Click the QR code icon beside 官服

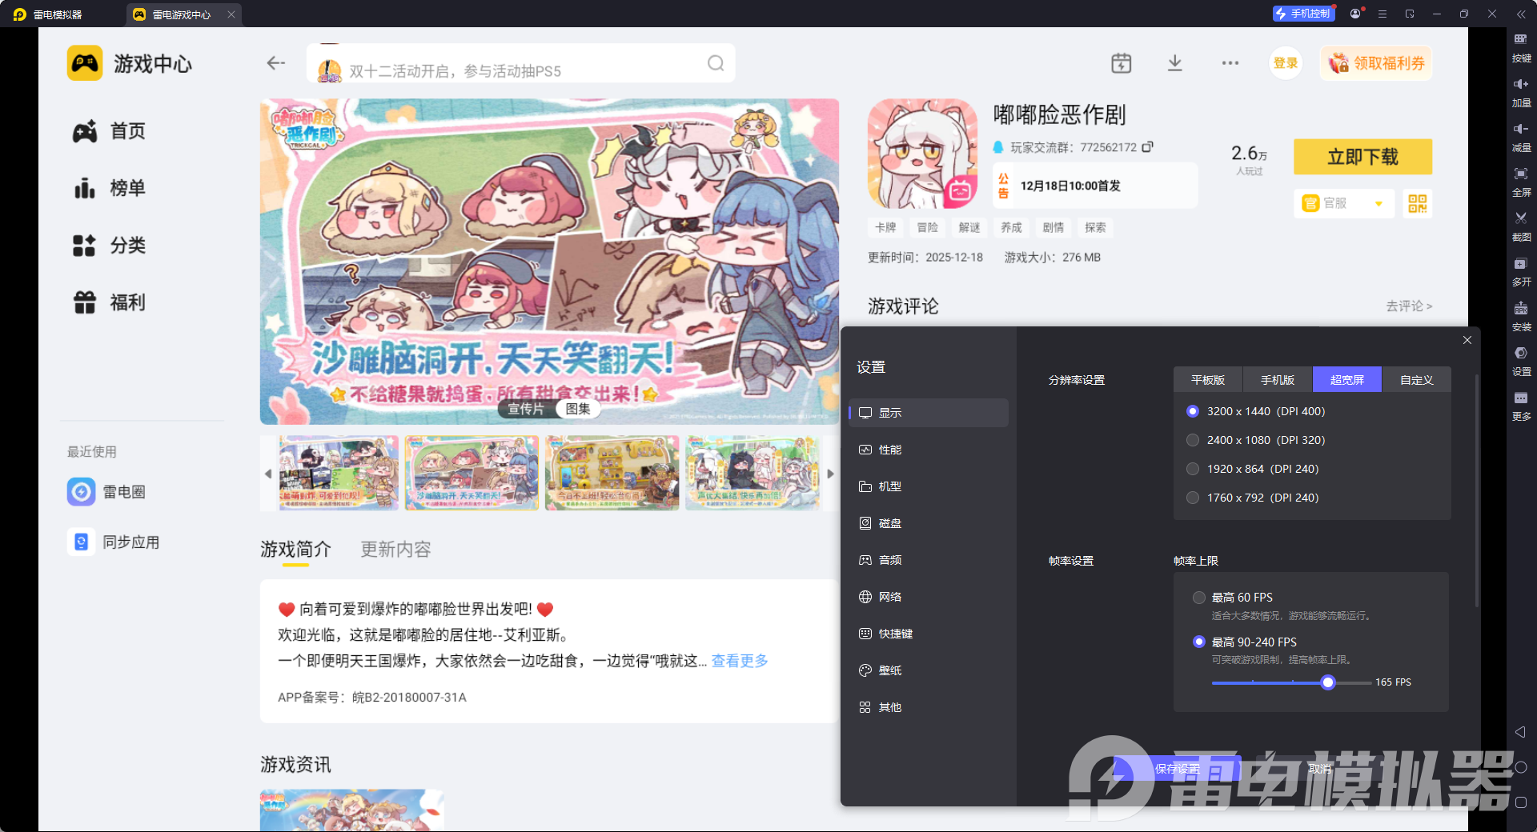[x=1417, y=204]
